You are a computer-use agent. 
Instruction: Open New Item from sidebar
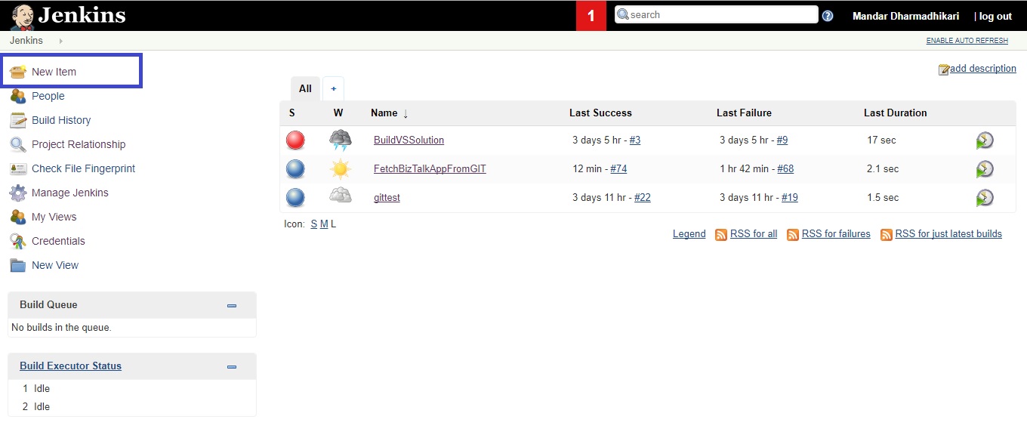[x=54, y=72]
